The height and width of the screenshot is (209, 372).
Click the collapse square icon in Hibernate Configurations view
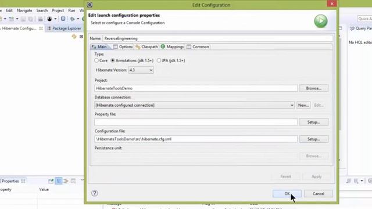tap(81, 37)
